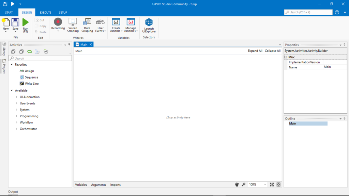Click the run play icon in title bar
349x196 pixels.
click(13, 4)
